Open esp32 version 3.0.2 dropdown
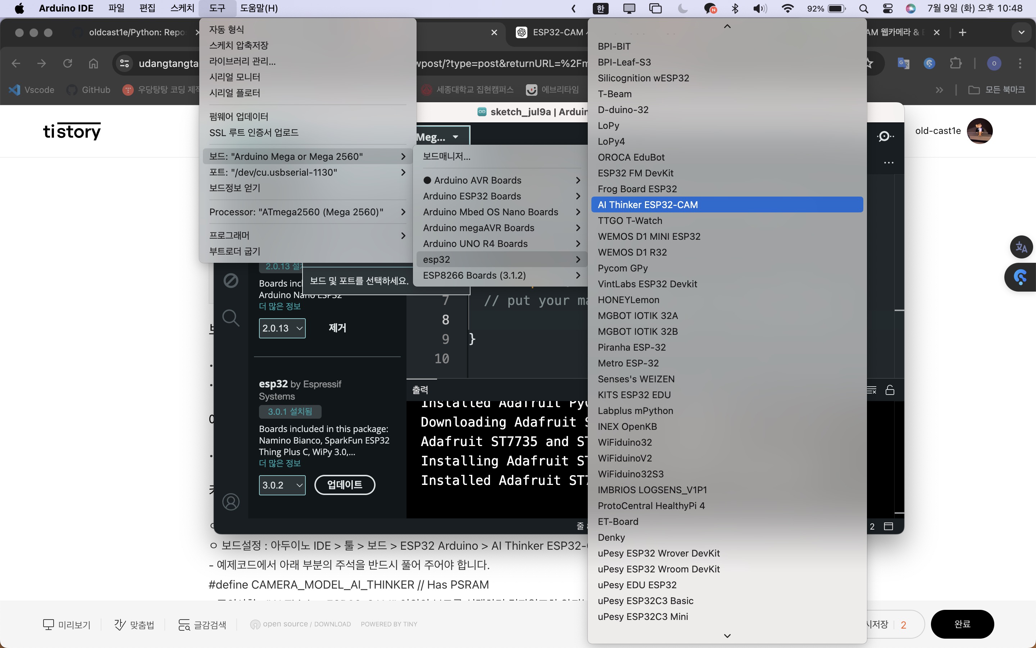 click(x=282, y=485)
